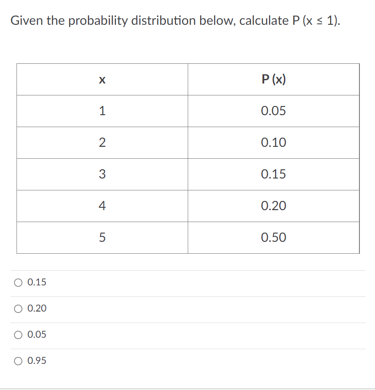Click the probability value 0.50 in the table

[x=274, y=238]
